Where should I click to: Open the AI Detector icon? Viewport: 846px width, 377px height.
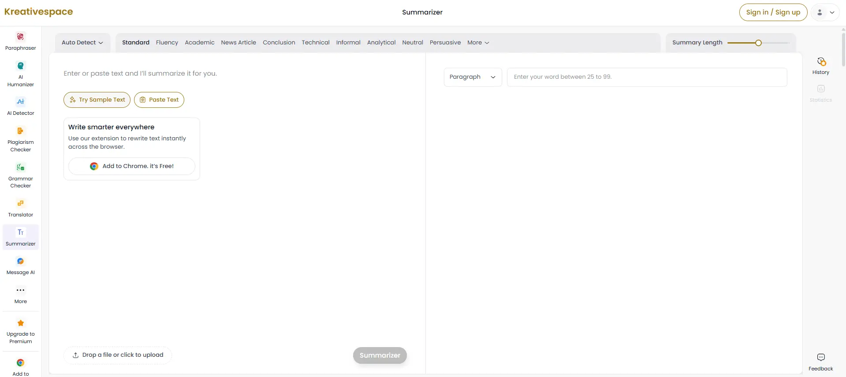point(20,102)
